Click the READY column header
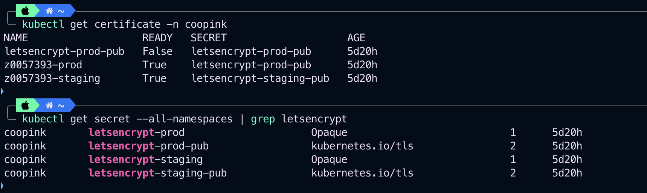The height and width of the screenshot is (193, 647). click(157, 38)
